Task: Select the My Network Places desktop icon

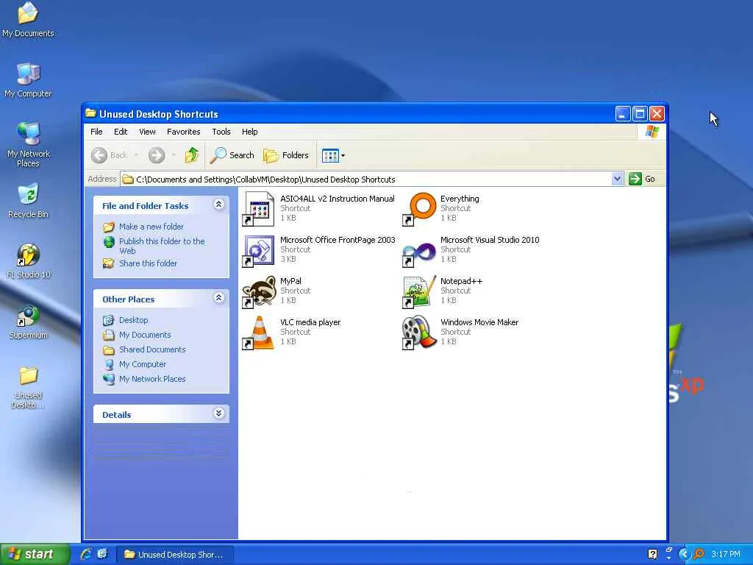Action: click(x=29, y=145)
